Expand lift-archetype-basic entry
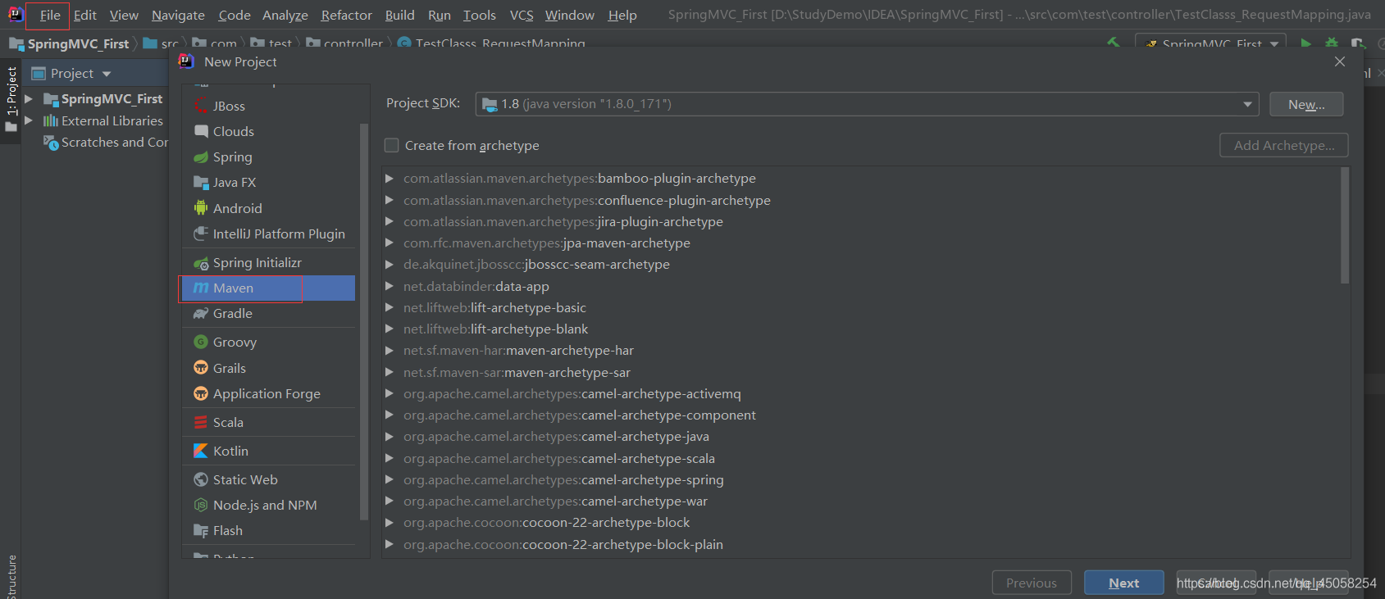 click(x=390, y=307)
